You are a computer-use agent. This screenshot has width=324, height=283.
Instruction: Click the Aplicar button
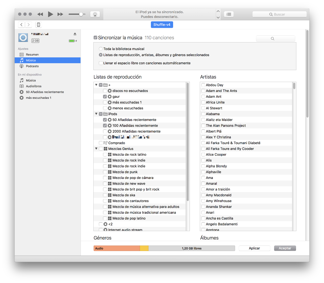click(254, 248)
